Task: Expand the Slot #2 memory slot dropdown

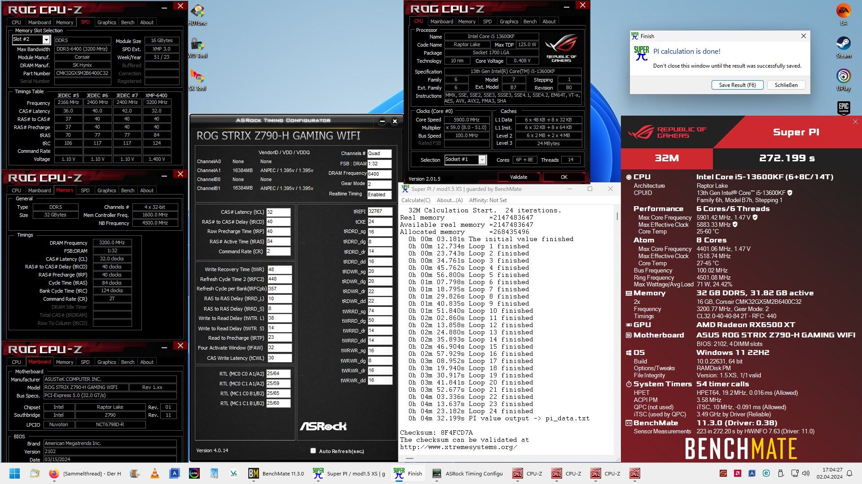Action: (46, 40)
